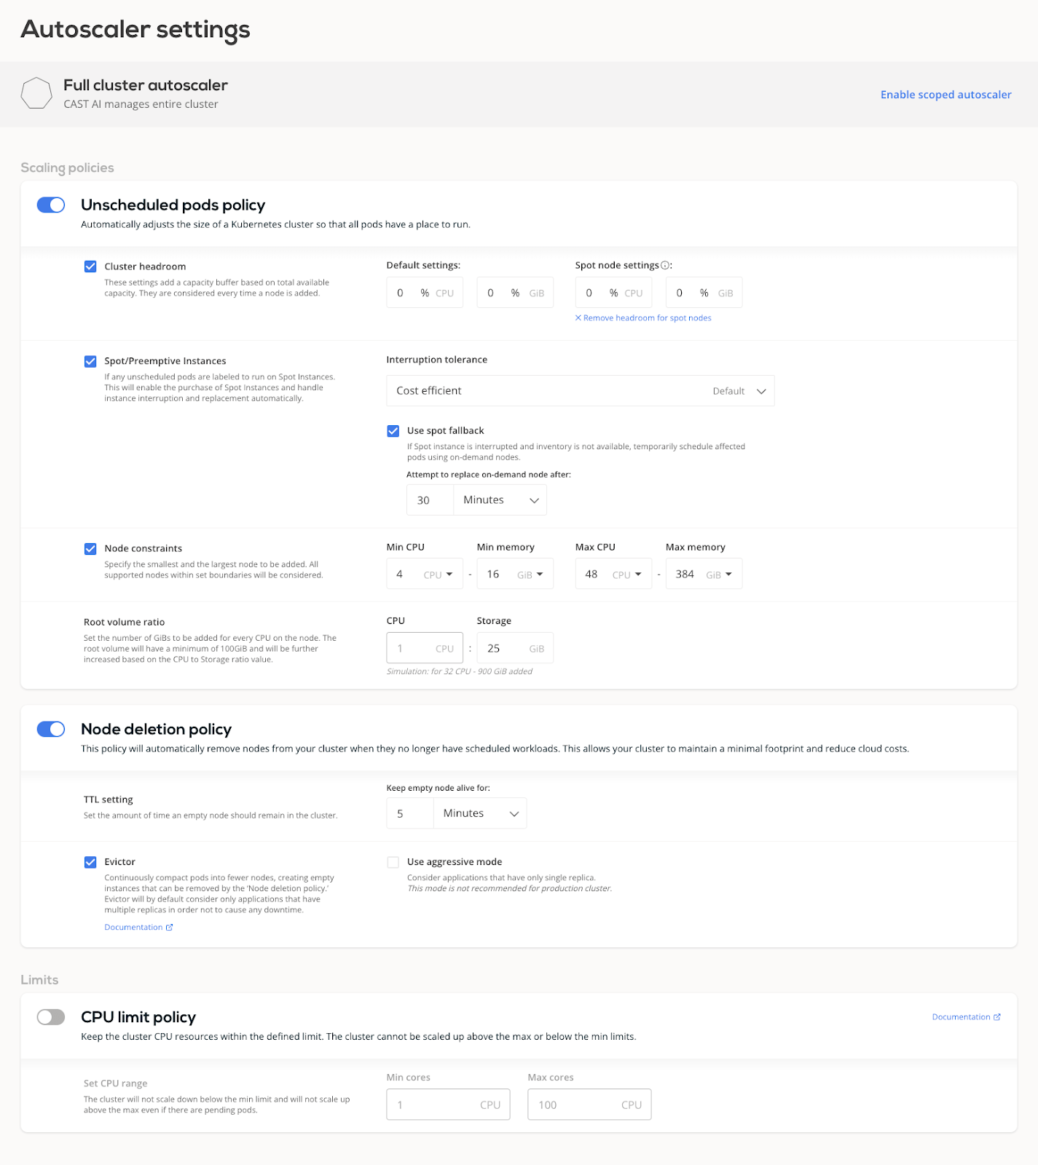Viewport: 1038px width, 1165px height.
Task: Click the info icon beside Spot node settings
Action: point(665,266)
